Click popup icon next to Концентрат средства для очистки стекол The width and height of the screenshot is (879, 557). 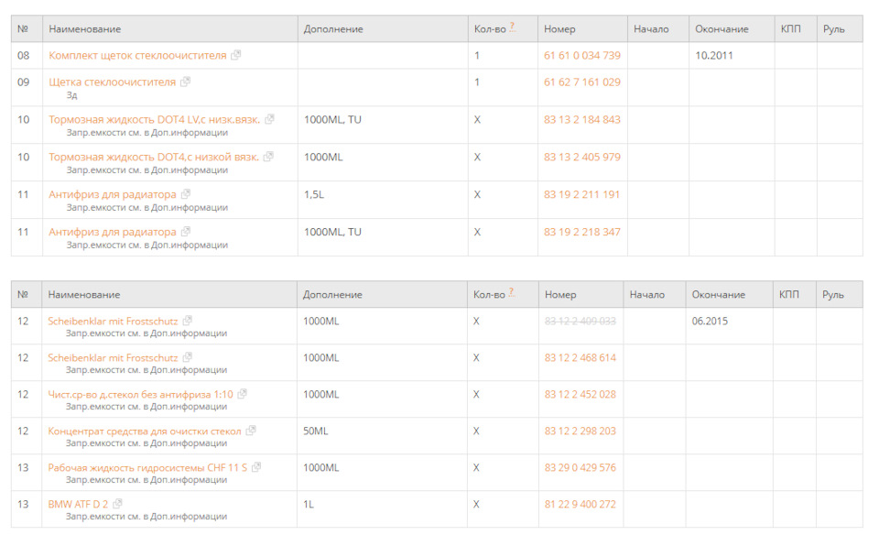coord(251,431)
